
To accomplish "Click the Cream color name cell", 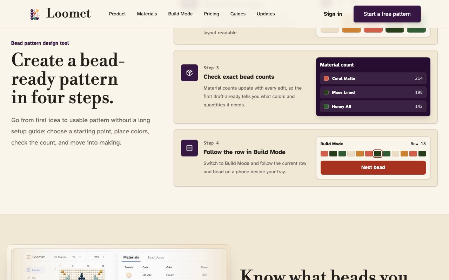I will click(170, 275).
